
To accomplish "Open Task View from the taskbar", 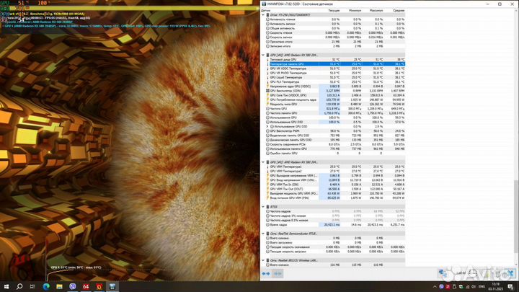I will (x=32, y=286).
